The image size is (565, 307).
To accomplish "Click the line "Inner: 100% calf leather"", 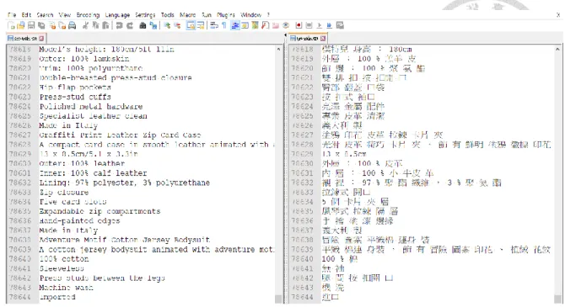I will click(x=93, y=173).
